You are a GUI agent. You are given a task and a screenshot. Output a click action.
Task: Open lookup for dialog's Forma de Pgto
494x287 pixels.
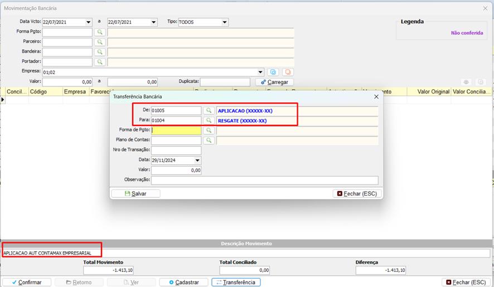[209, 130]
